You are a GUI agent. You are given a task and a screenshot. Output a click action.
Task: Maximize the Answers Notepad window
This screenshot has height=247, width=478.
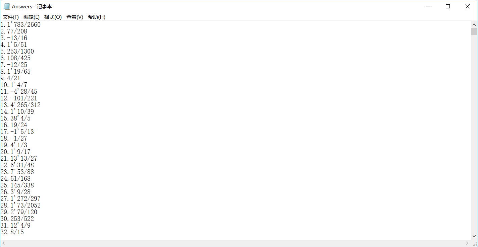click(447, 6)
